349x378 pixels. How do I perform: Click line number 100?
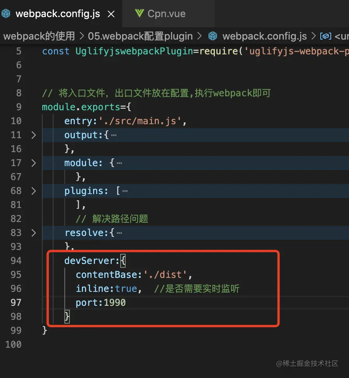pos(14,345)
